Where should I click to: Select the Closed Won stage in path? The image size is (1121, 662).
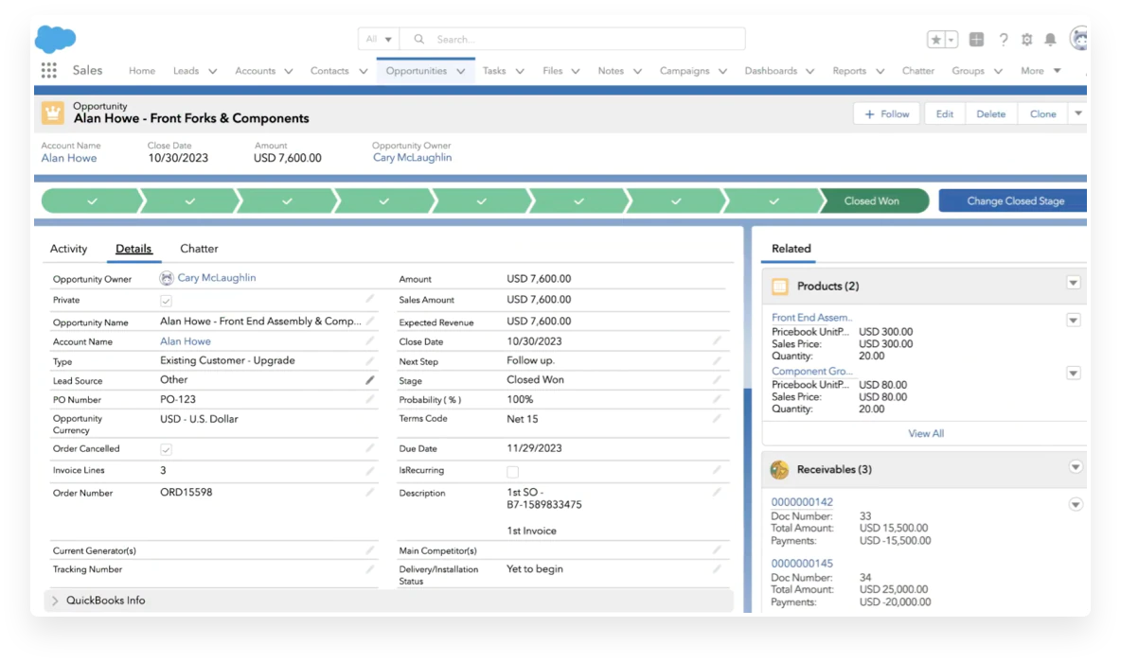tap(872, 201)
